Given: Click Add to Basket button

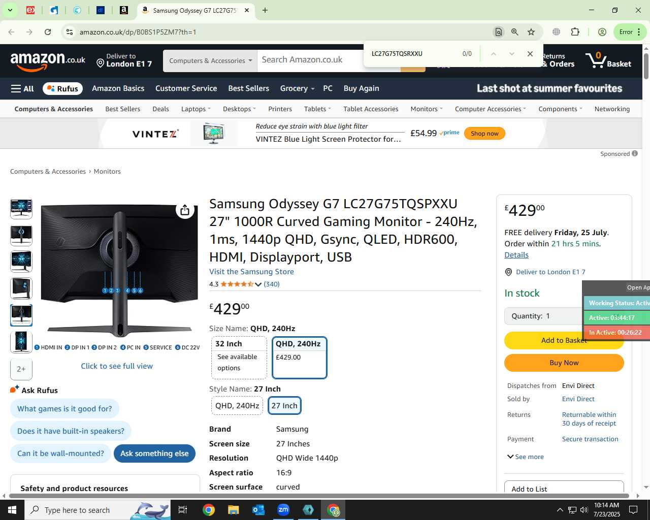Looking at the screenshot, I should coord(564,340).
